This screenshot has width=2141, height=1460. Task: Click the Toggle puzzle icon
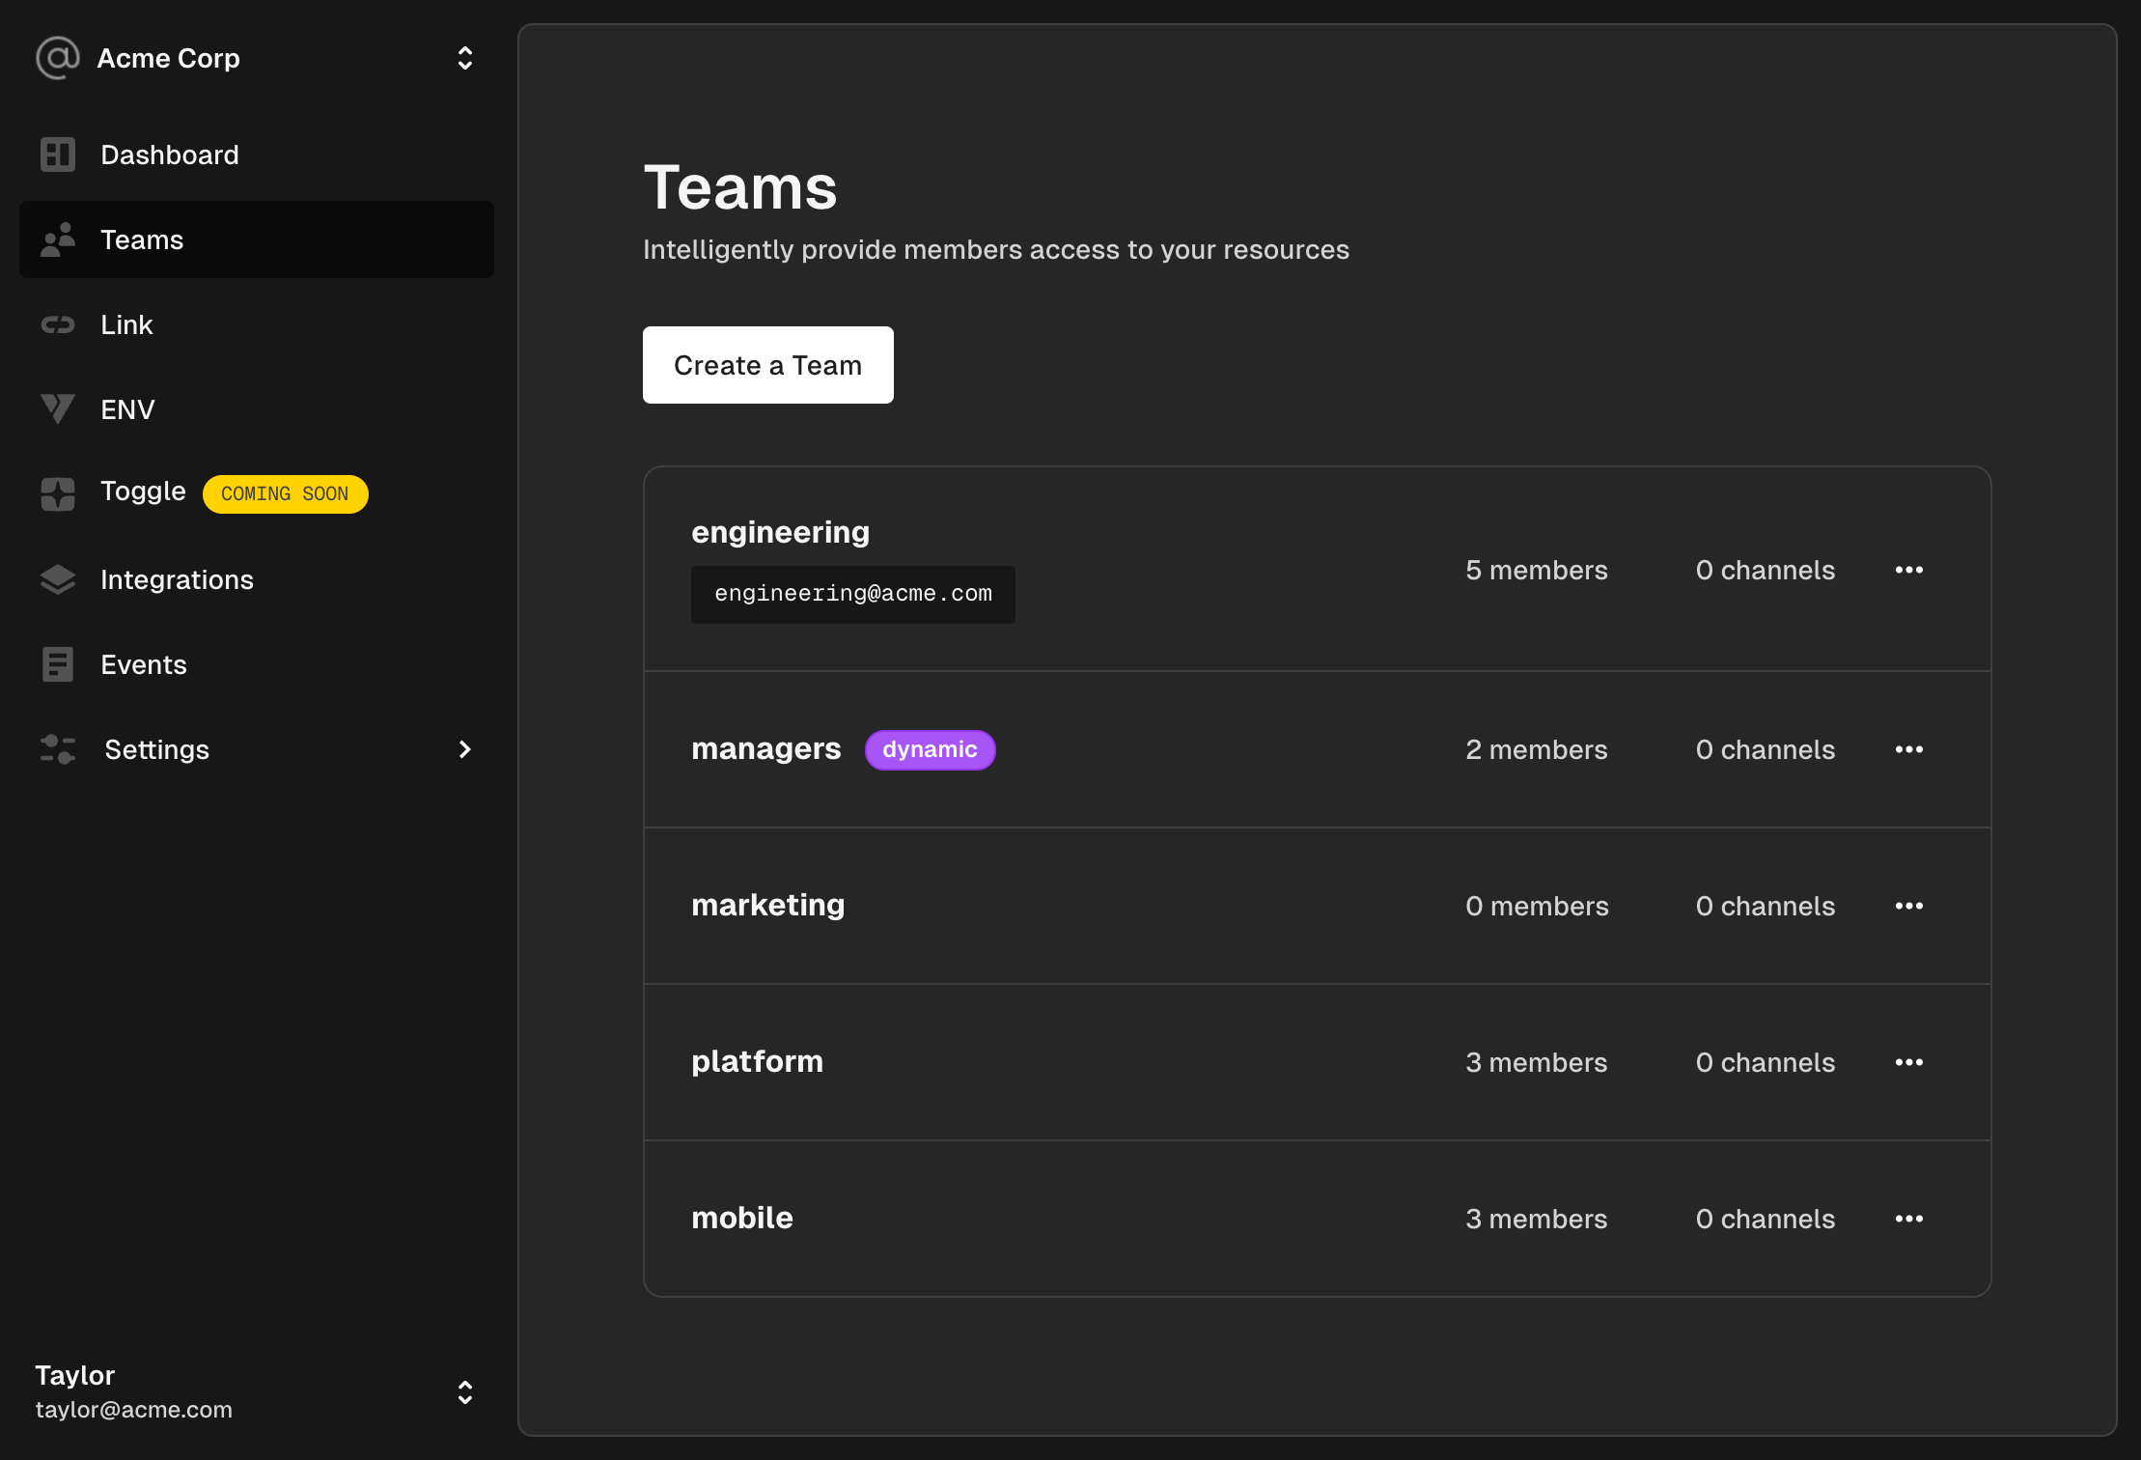tap(57, 493)
